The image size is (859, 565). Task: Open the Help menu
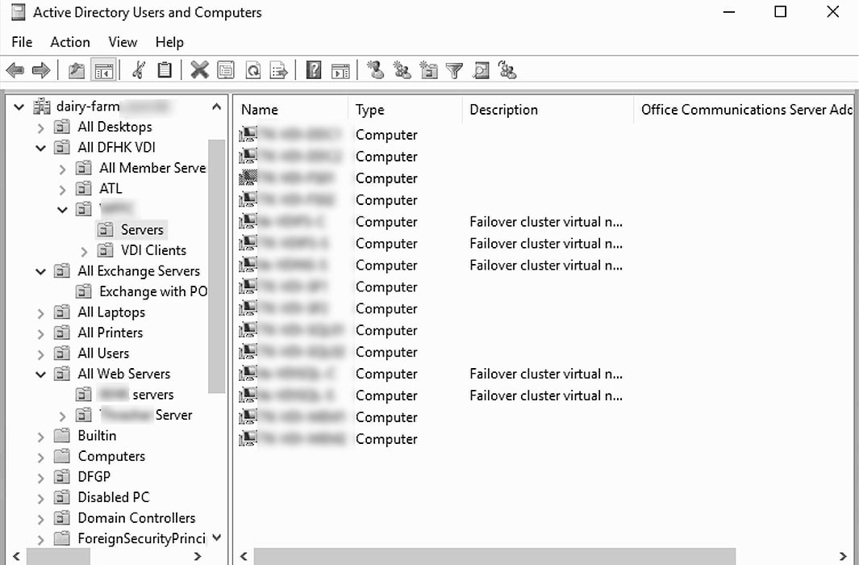tap(169, 42)
